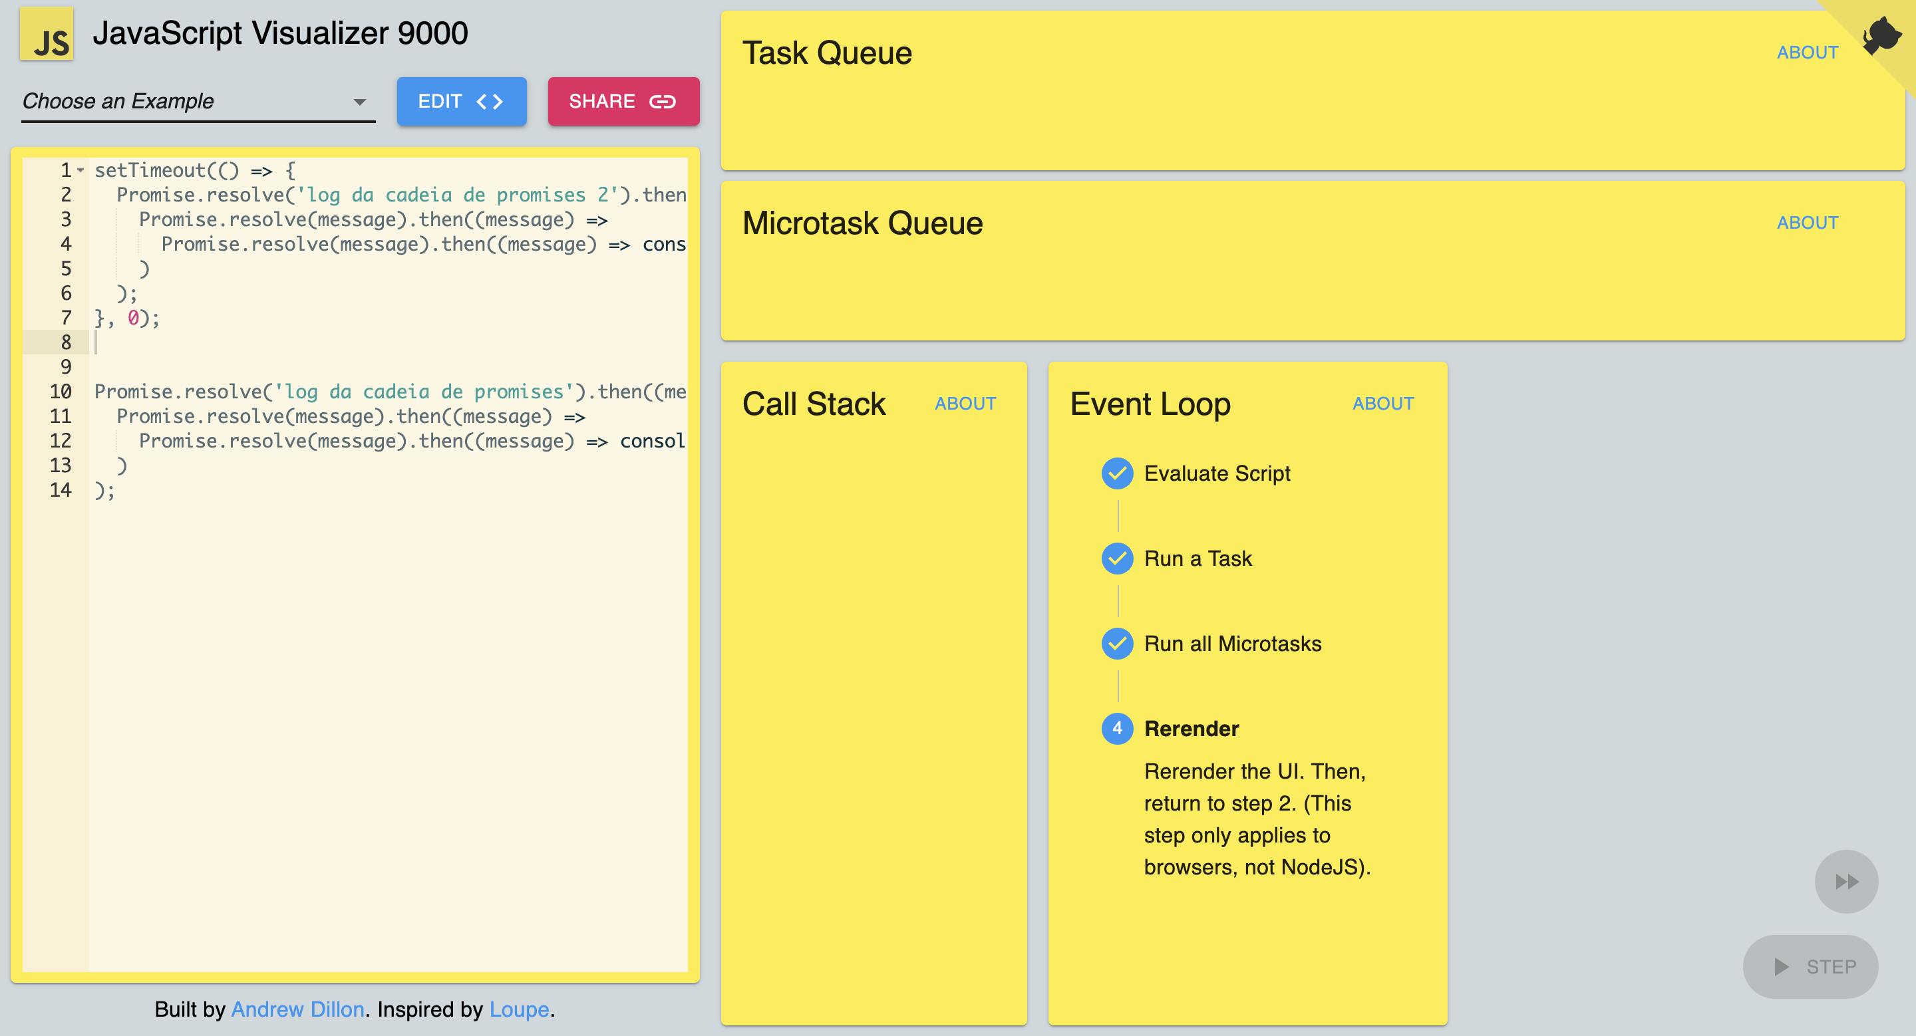Open ABOUT for the Call Stack

[965, 404]
